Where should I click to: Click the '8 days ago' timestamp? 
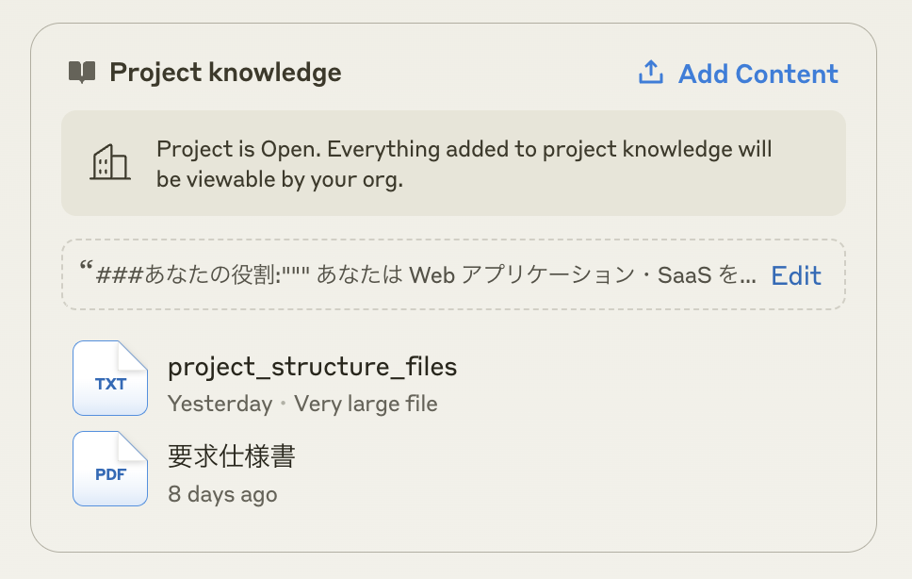click(222, 494)
